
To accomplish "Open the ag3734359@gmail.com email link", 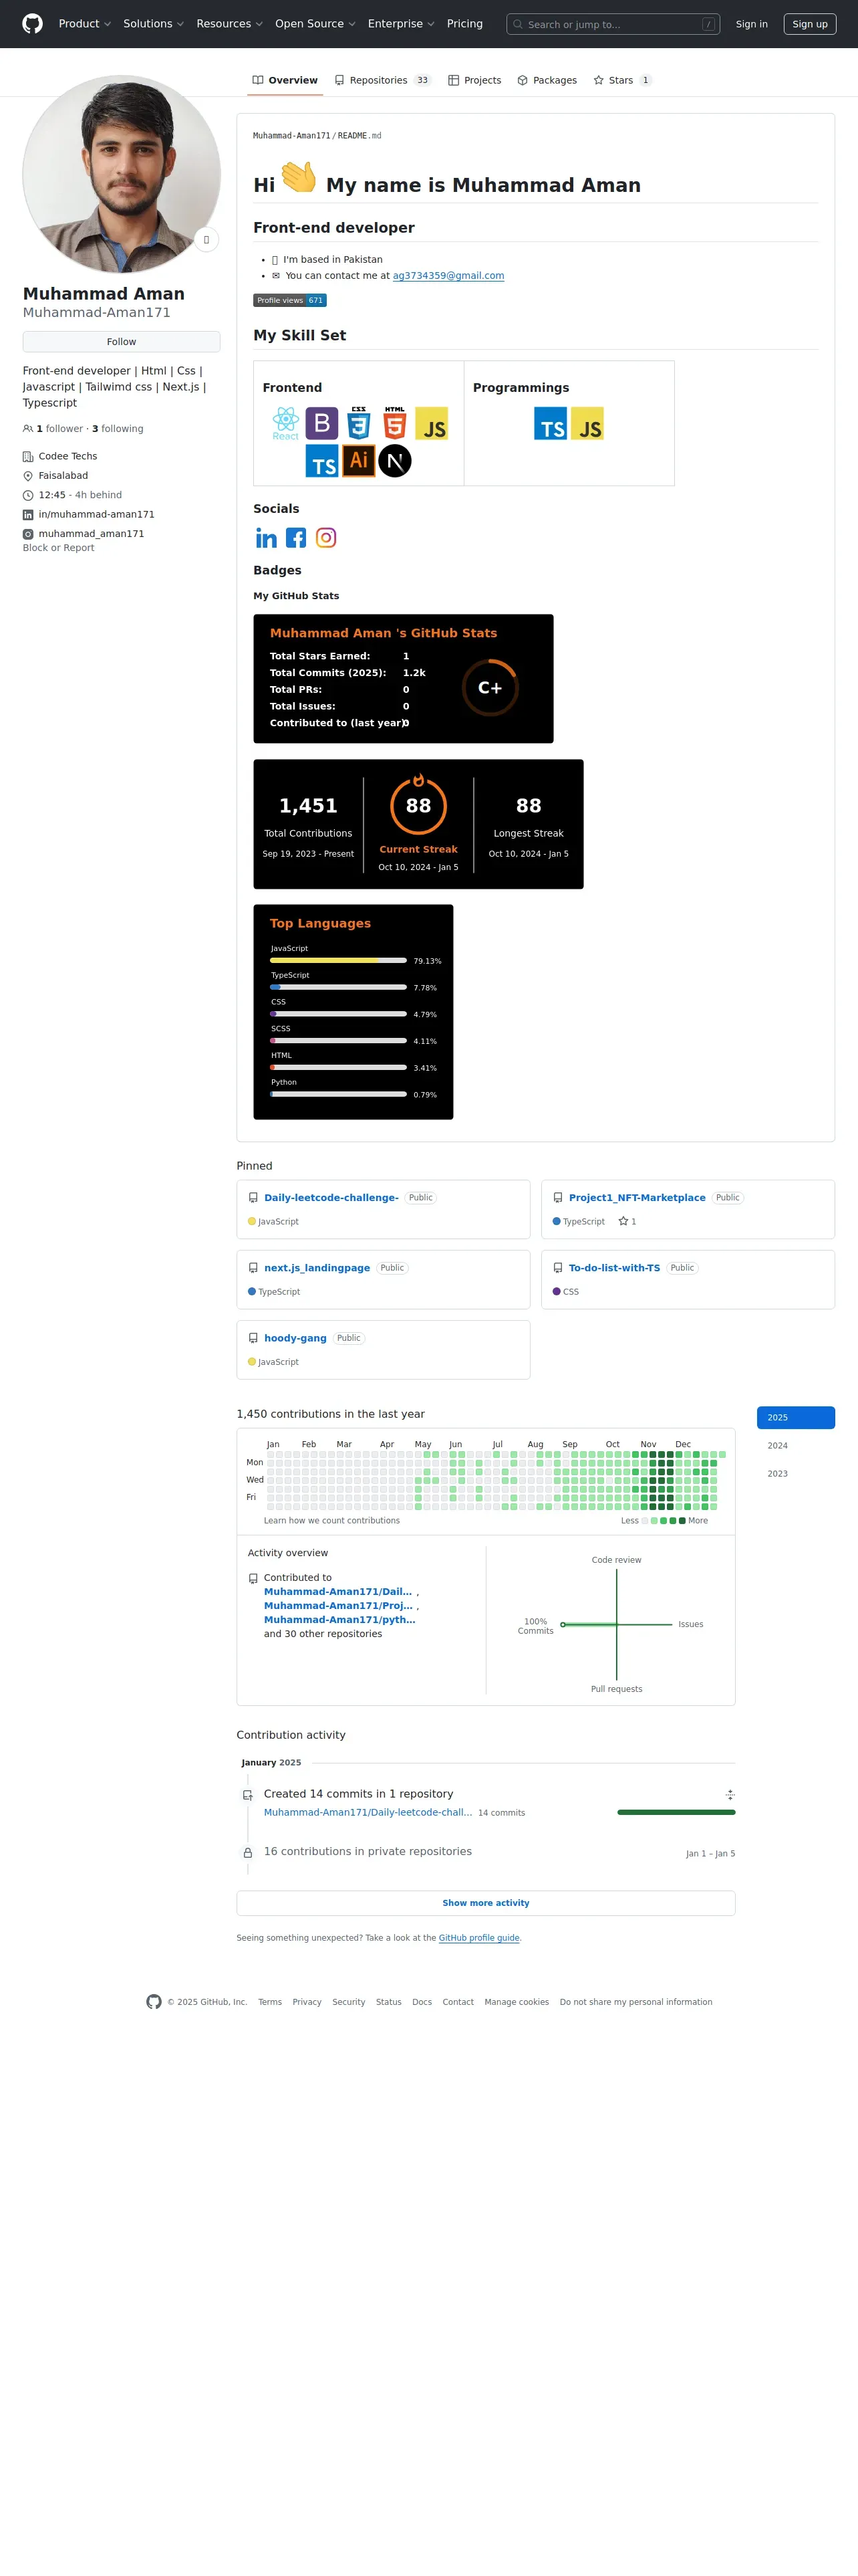I will click(448, 276).
